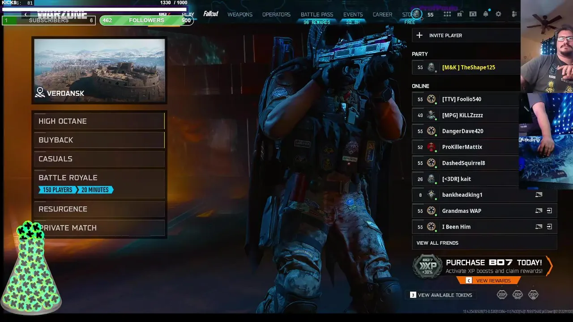Click the BO7 XP +30% badge

click(428, 267)
